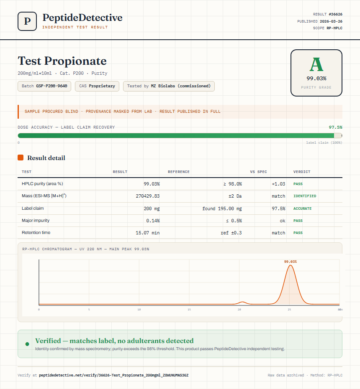Click the HPLC purity (area %) row label
The image size is (360, 389).
point(42,183)
